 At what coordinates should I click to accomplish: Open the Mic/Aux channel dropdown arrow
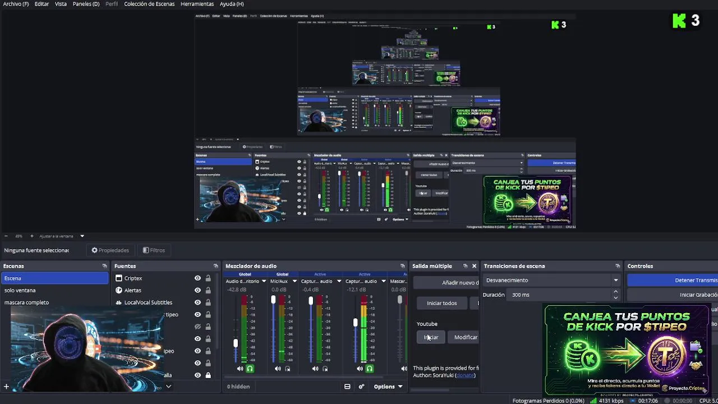click(294, 282)
